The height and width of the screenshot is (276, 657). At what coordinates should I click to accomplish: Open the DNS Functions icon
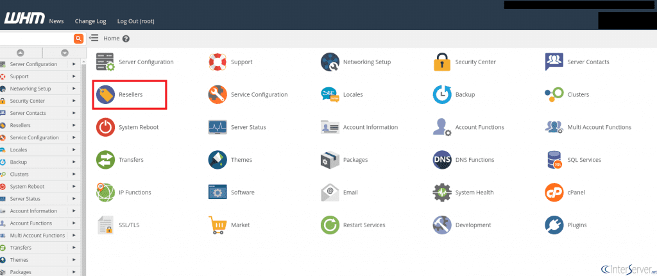[x=442, y=160]
